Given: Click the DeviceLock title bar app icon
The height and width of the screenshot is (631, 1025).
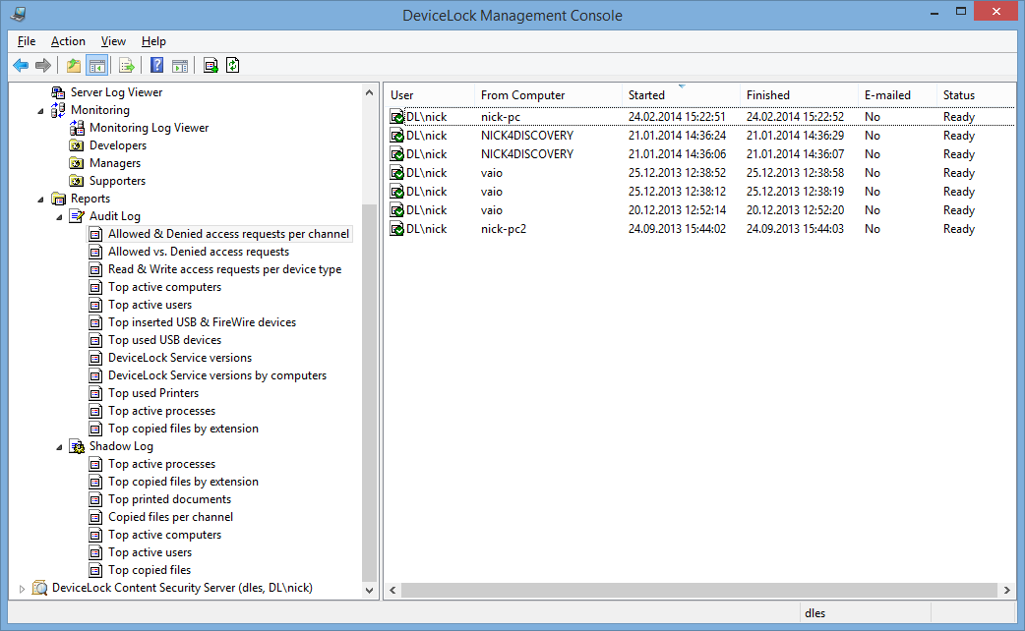Looking at the screenshot, I should [x=19, y=14].
